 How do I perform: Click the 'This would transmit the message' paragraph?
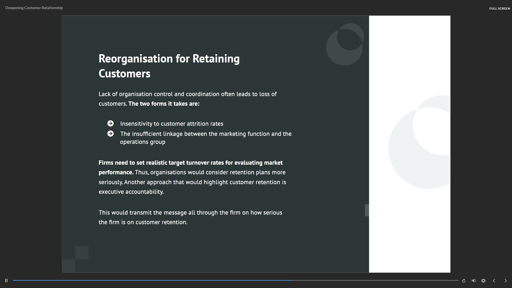click(190, 217)
